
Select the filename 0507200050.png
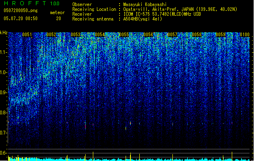tap(21, 10)
